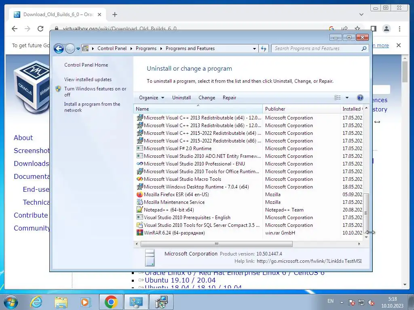Screen dimensions: 414x310
Task: Dismiss the Chrome info bar with X
Action: coord(399,45)
